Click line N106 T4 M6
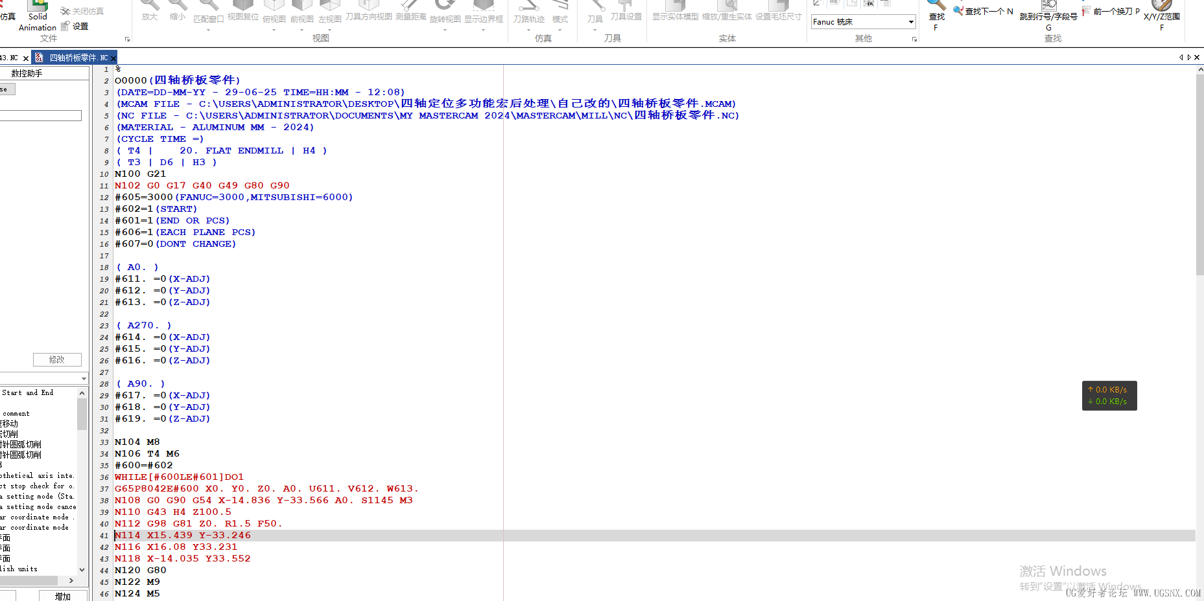Image resolution: width=1204 pixels, height=601 pixels. point(147,453)
